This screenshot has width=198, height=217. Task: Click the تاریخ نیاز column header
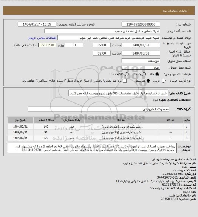pyautogui.click(x=20, y=120)
